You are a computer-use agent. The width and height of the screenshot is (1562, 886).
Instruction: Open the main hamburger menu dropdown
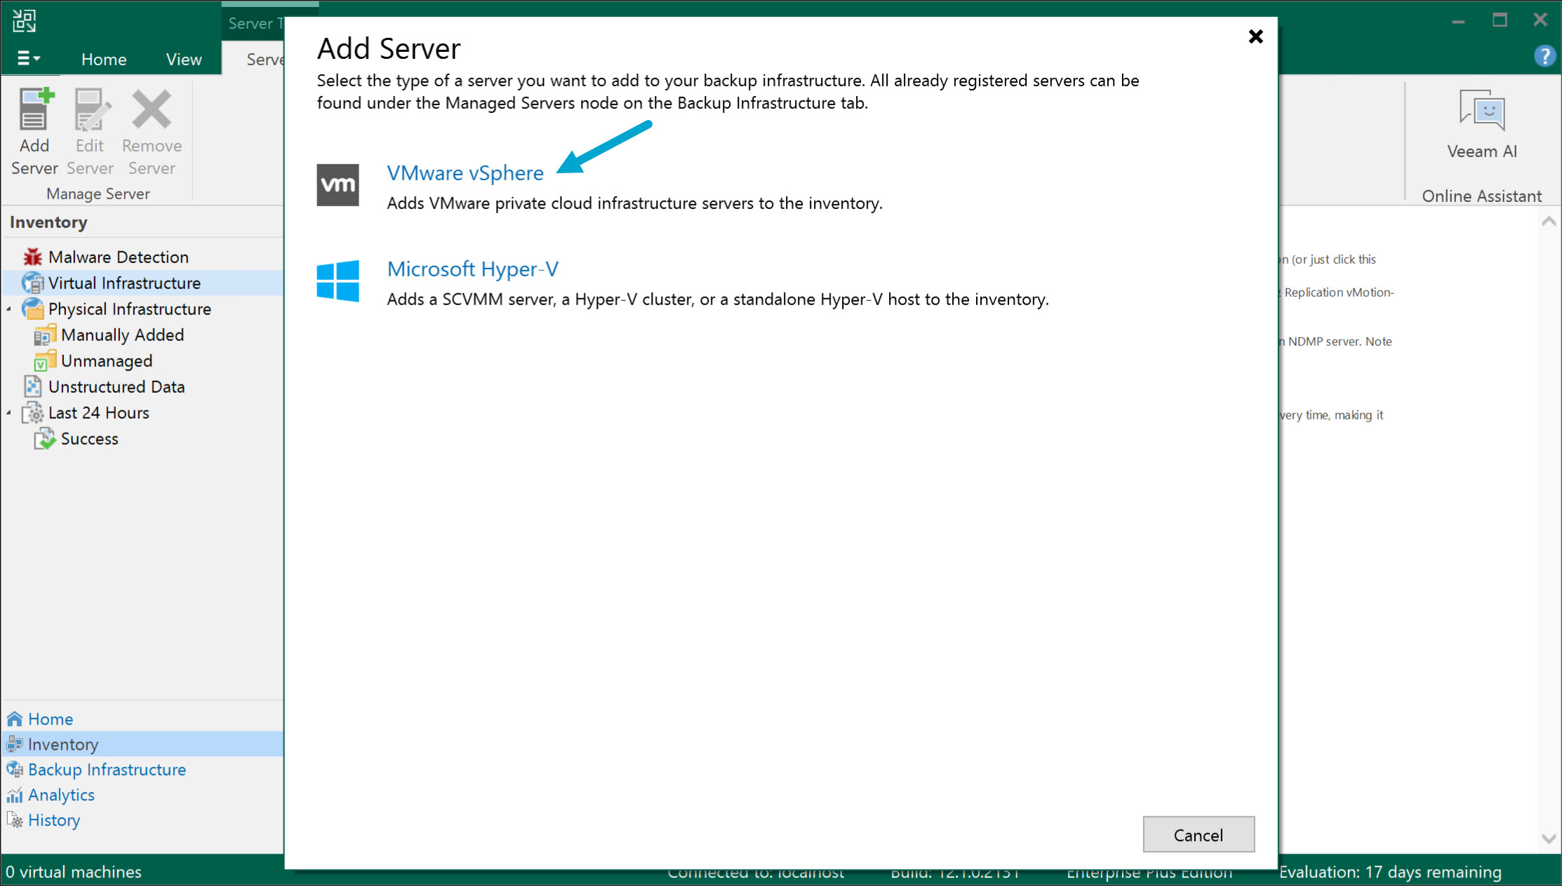(28, 58)
